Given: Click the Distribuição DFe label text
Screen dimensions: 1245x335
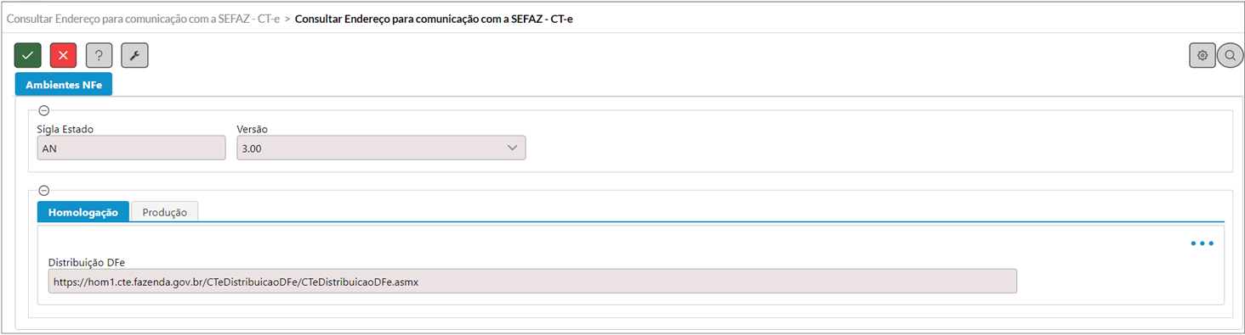Looking at the screenshot, I should (x=87, y=261).
